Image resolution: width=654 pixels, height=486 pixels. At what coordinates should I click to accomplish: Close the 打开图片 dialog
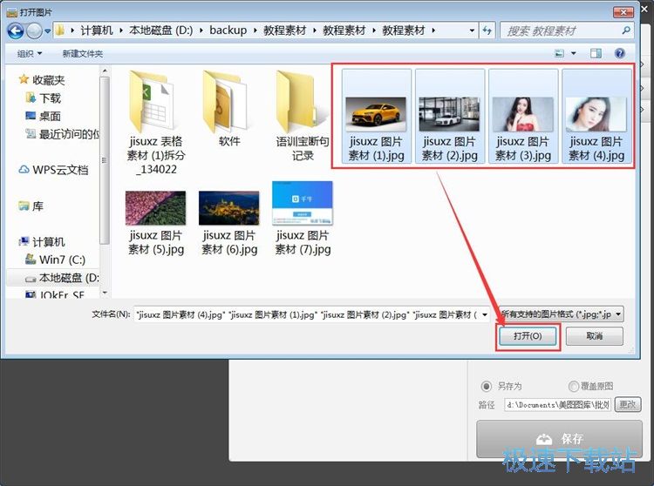[623, 11]
